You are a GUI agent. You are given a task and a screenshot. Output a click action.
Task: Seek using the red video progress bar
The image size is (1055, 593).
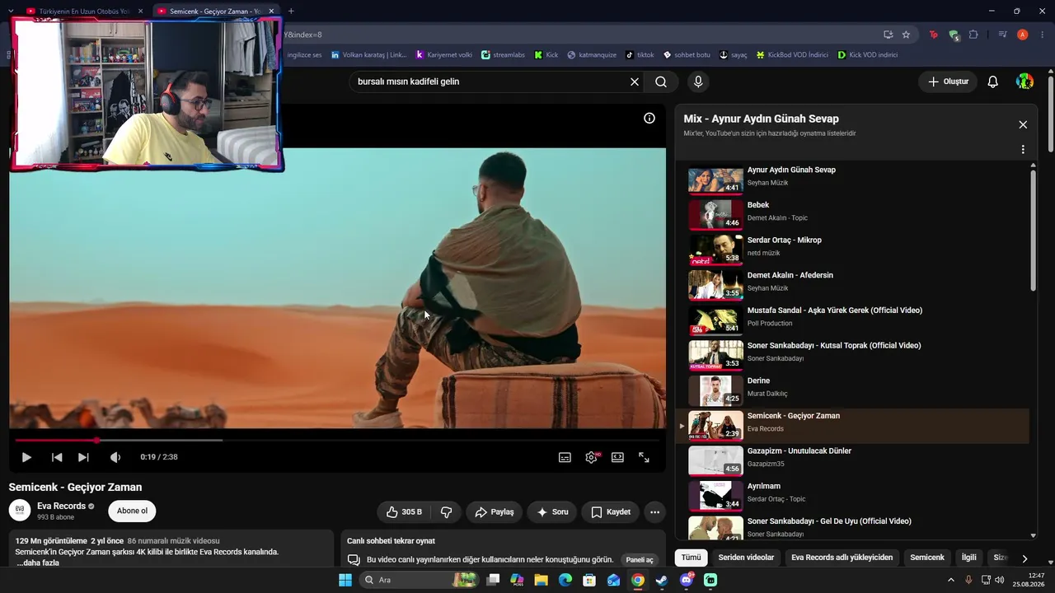337,441
